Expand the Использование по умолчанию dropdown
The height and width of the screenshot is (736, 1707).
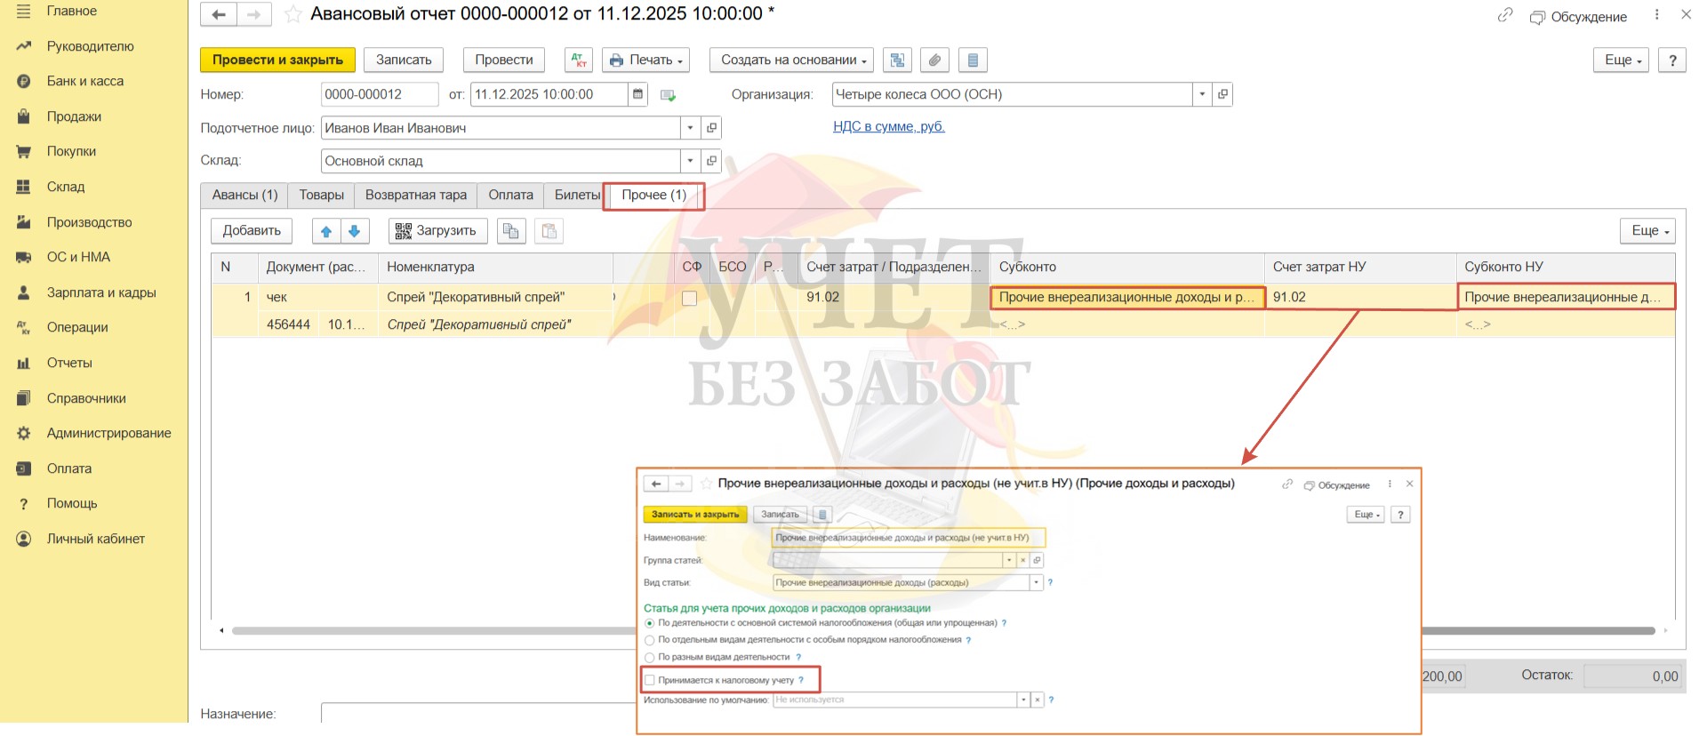[x=1023, y=700]
